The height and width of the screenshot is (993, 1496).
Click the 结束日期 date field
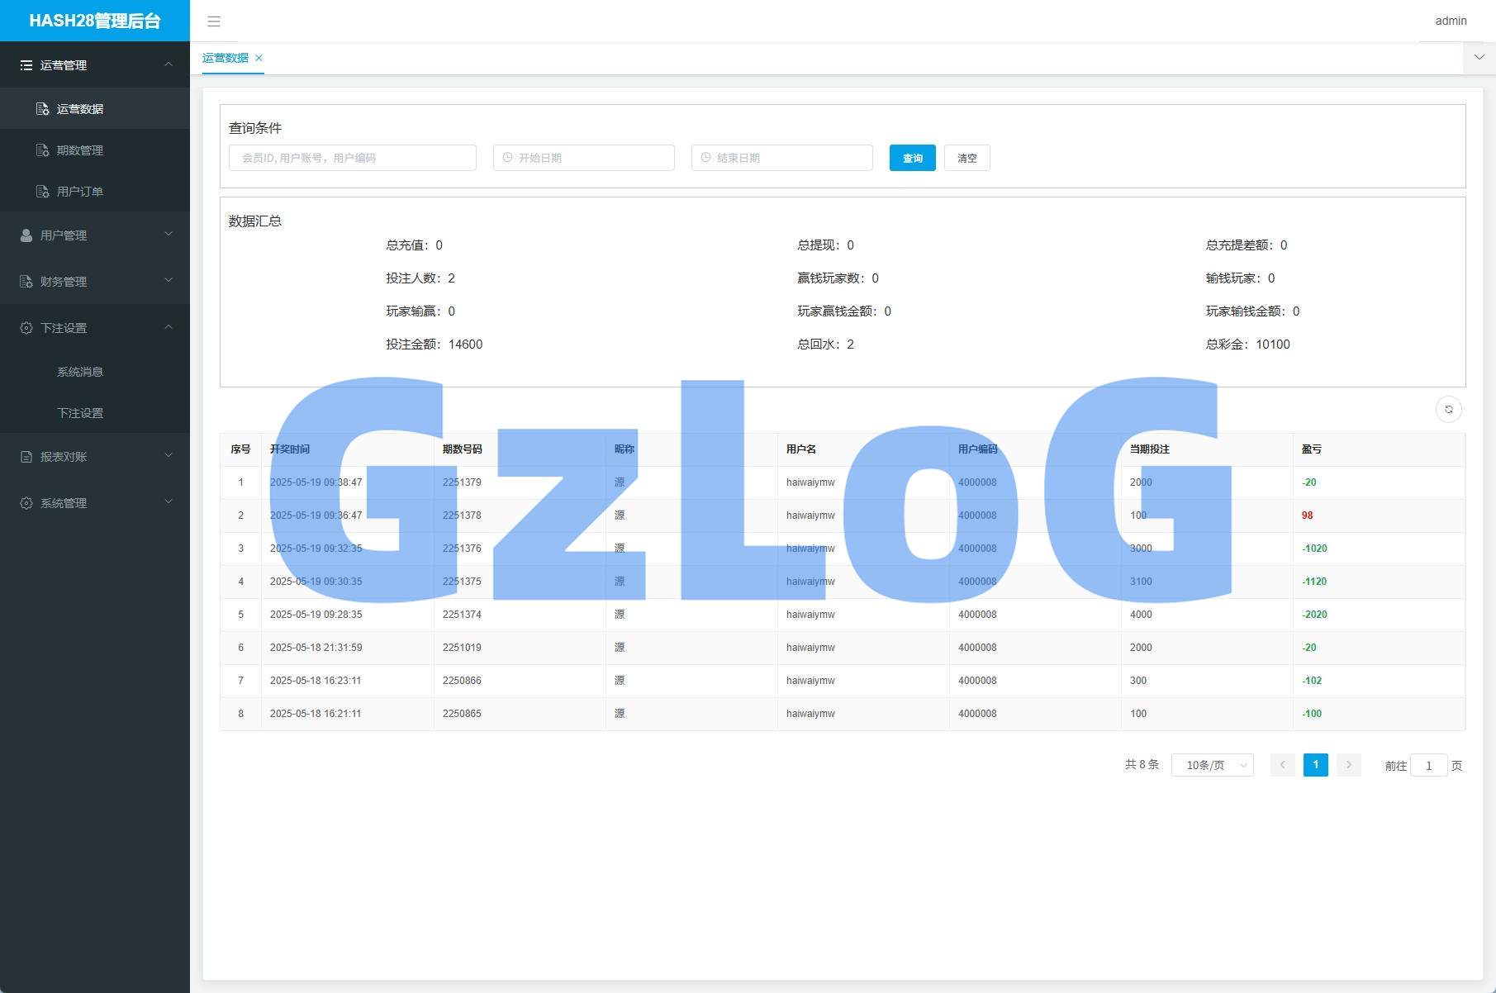tap(782, 158)
